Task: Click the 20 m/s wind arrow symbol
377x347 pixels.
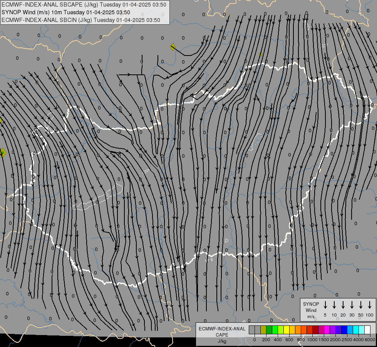Action: [x=343, y=305]
